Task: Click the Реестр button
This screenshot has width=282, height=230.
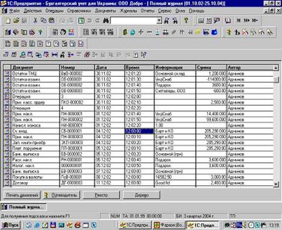Action: [101, 195]
